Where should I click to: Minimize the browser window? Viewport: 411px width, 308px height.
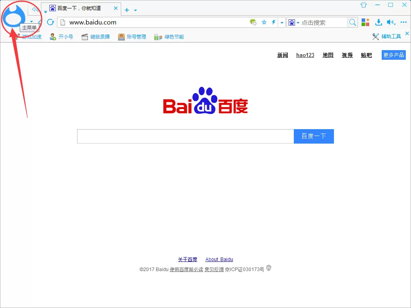point(377,5)
